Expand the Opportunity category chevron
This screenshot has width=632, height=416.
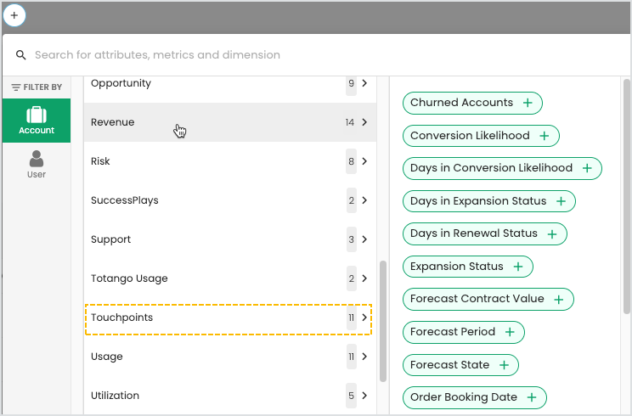[364, 83]
